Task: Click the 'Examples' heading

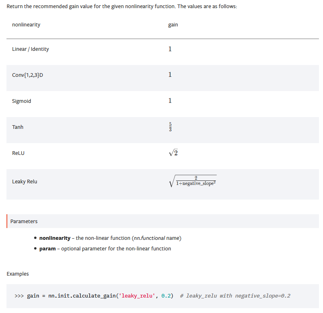Action: 18,274
